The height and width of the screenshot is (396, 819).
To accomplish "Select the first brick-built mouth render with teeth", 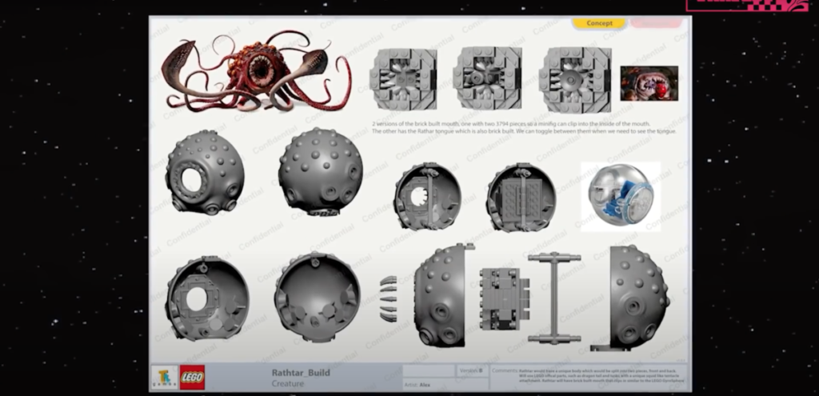I will click(403, 79).
